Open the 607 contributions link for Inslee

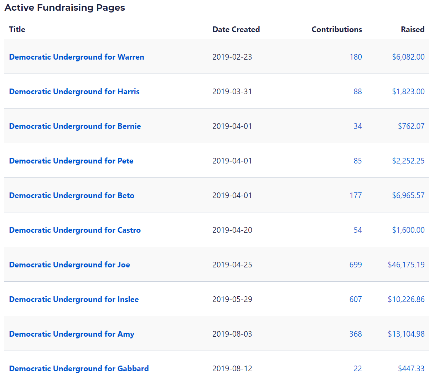point(356,300)
